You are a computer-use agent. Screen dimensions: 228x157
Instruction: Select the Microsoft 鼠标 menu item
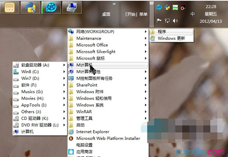[108, 58]
